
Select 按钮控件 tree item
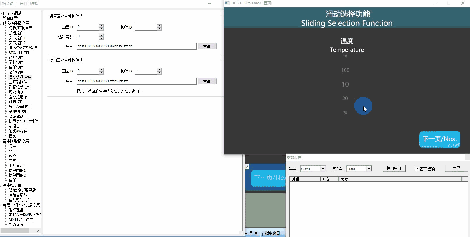(16, 33)
